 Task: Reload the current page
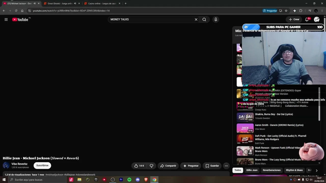click(x=16, y=11)
